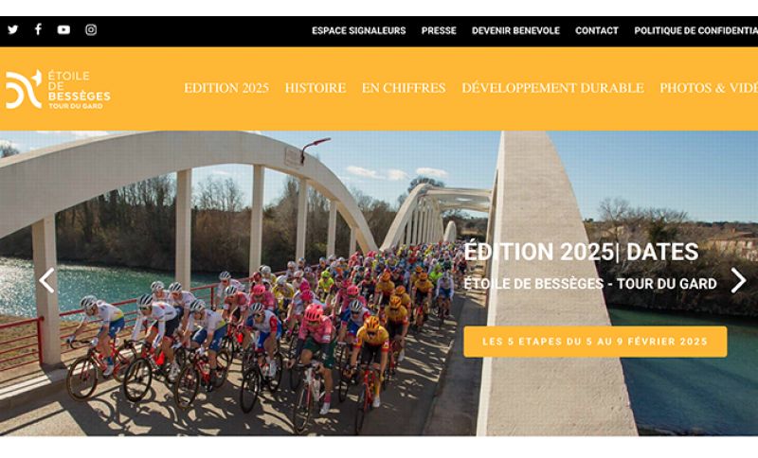This screenshot has width=758, height=458.
Task: Select Histoire in the main navigation
Action: point(316,88)
